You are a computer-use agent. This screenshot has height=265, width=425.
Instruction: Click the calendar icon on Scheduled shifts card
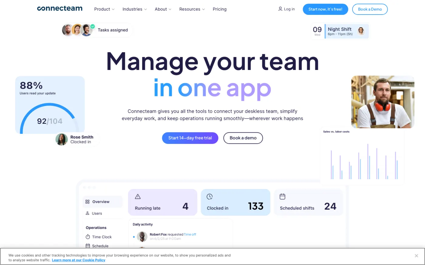point(282,197)
